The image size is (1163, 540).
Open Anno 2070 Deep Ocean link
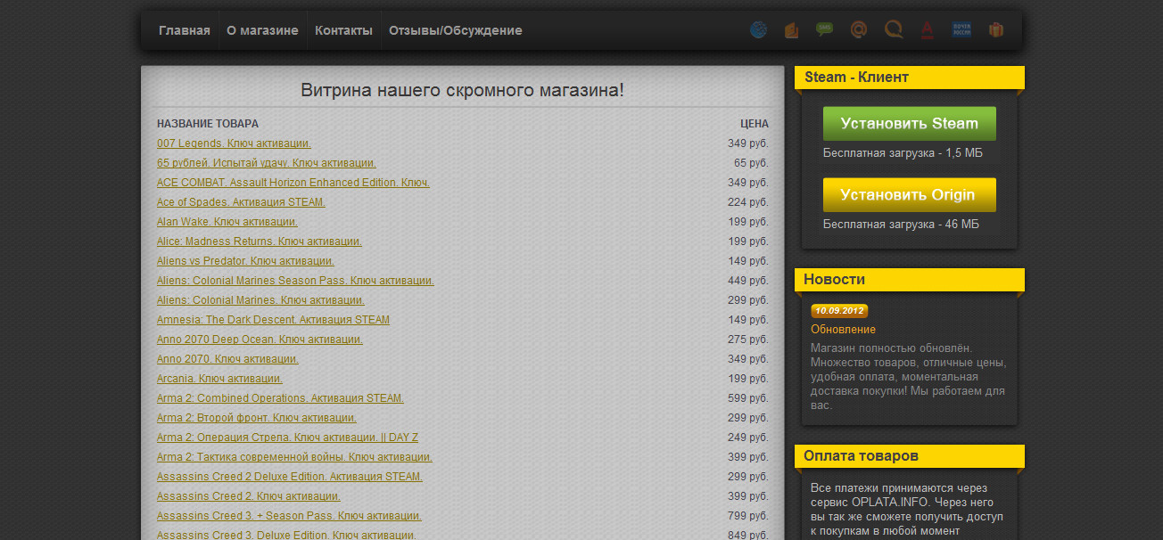(260, 340)
